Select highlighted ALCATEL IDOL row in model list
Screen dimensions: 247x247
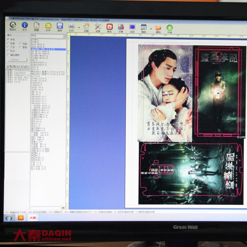tap(48, 49)
